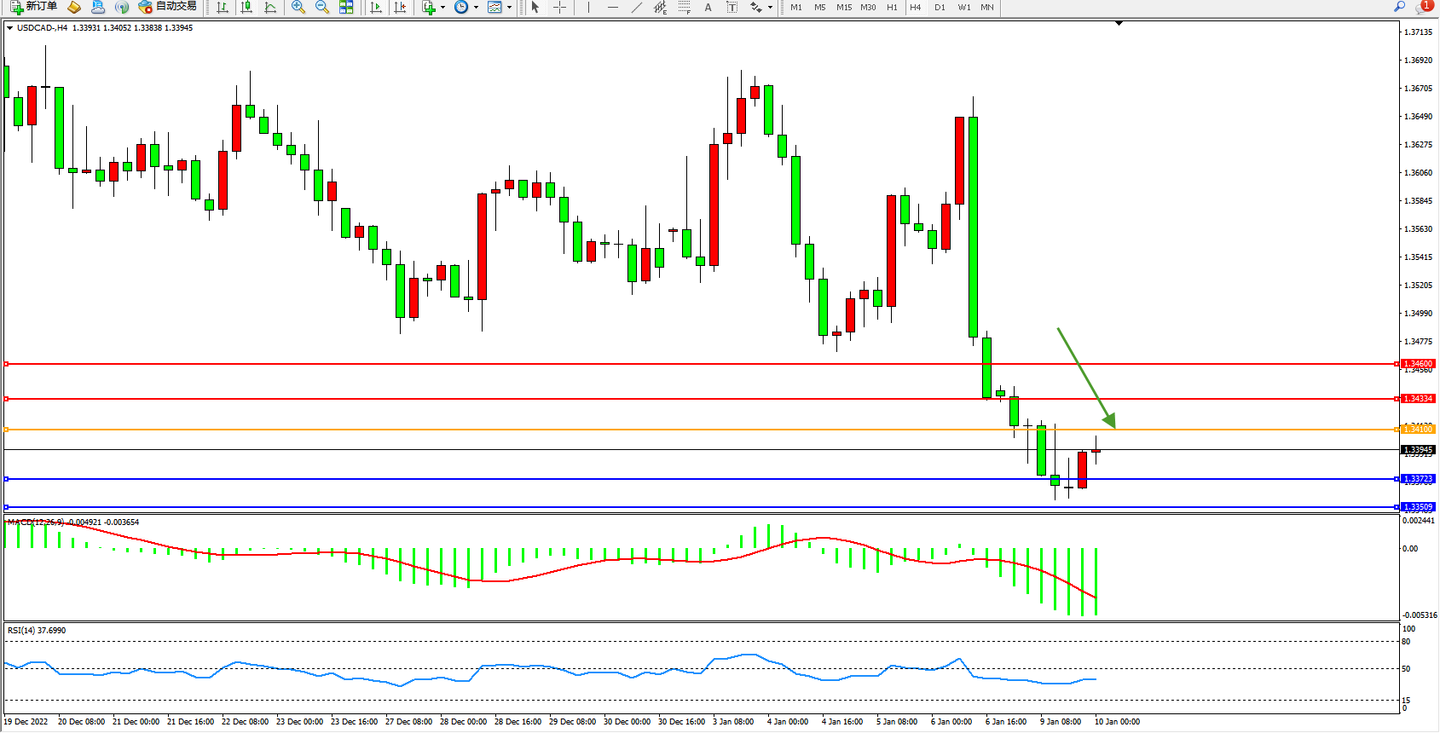This screenshot has height=733, width=1440.
Task: Click the 自动交易 auto trading button
Action: [x=168, y=7]
